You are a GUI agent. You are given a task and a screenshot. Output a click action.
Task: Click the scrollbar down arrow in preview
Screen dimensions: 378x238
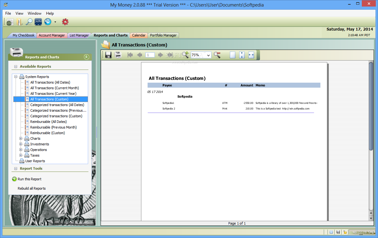pos(371,218)
